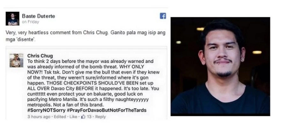
Task: Open the #PrayForDavaoButNotForTheTards hashtag
Action: [x=107, y=110]
